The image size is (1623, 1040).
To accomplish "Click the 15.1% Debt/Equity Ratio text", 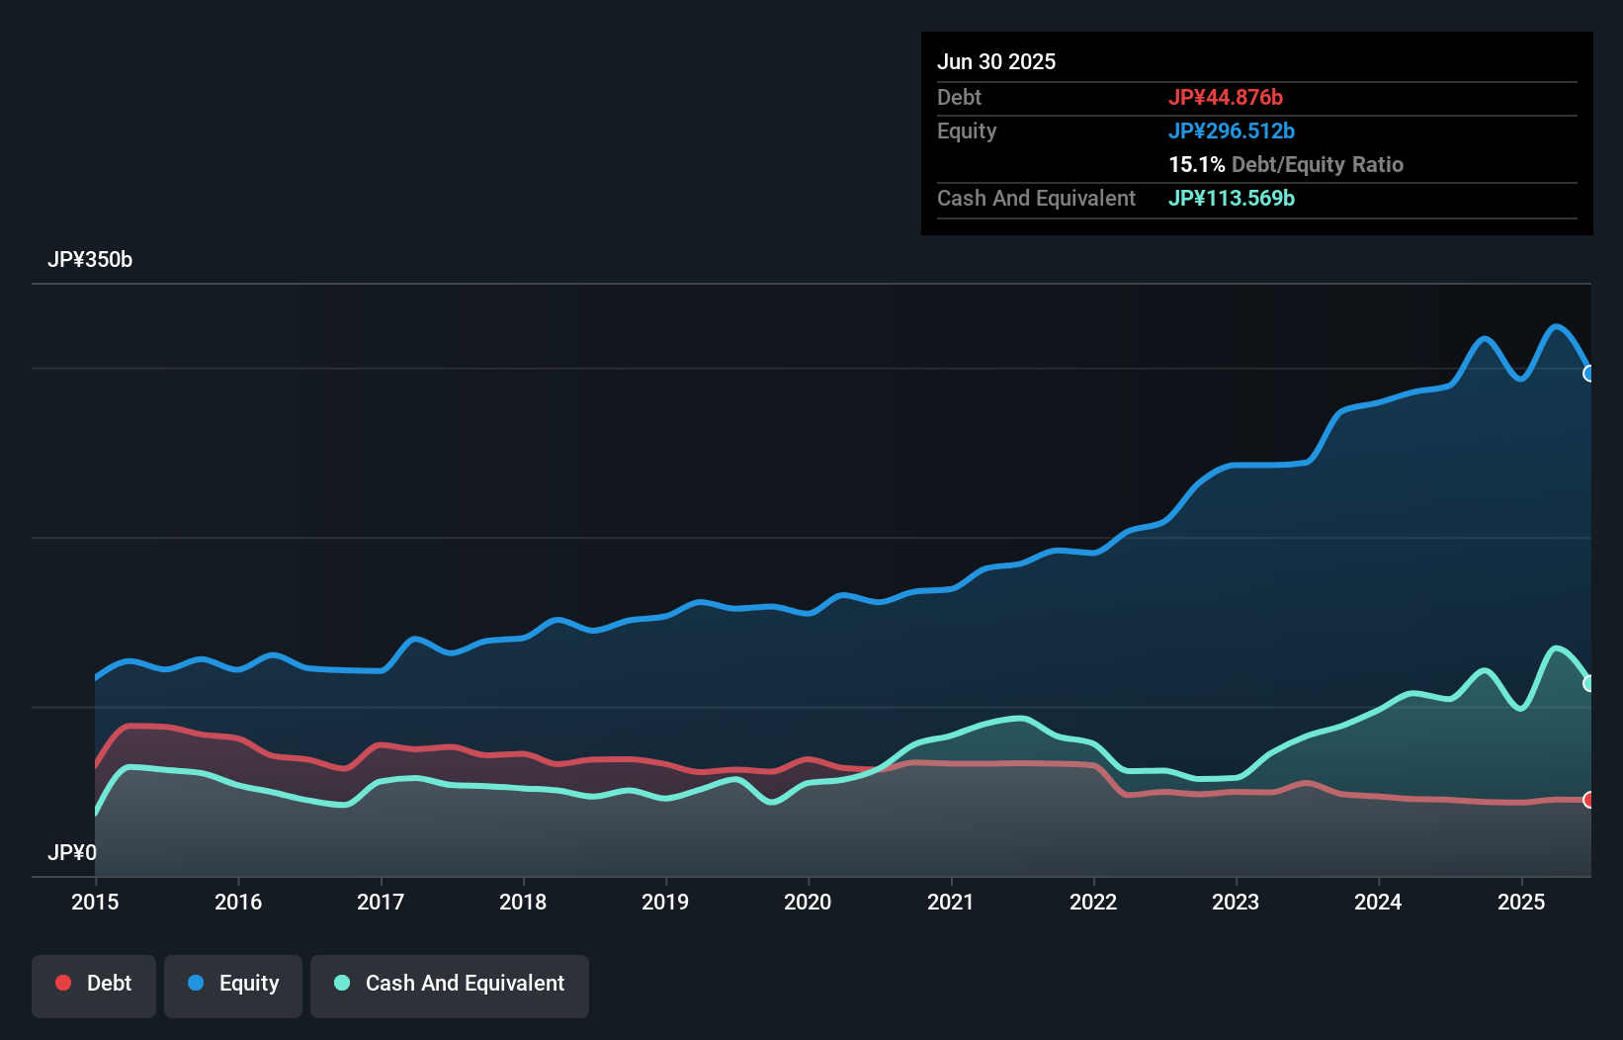I will click(1286, 165).
